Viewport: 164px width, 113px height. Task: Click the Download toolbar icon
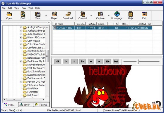pos(68,15)
